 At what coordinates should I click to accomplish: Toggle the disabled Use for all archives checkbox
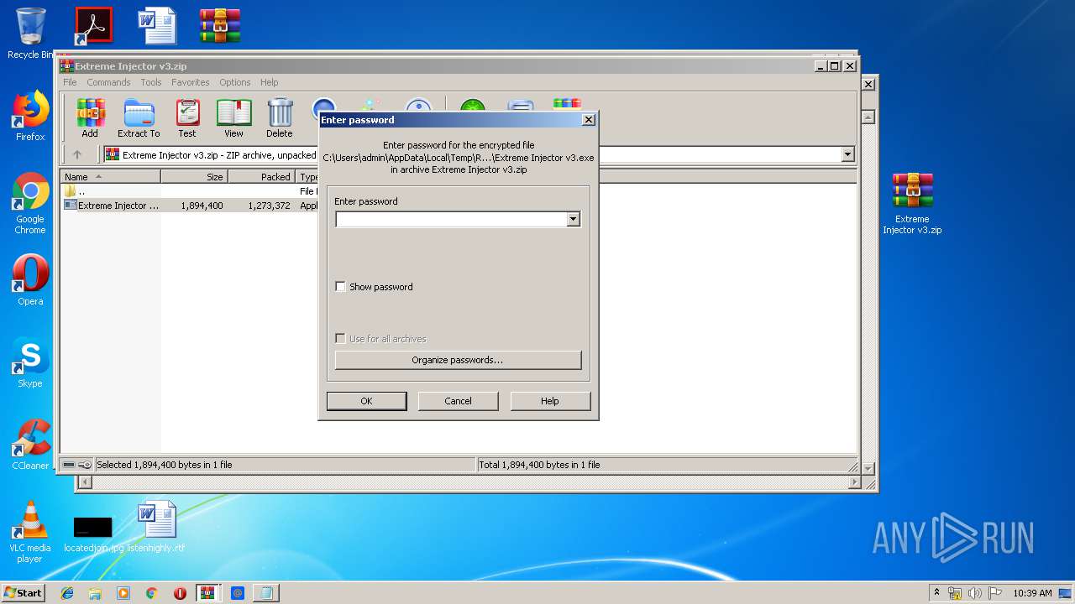[x=340, y=339]
